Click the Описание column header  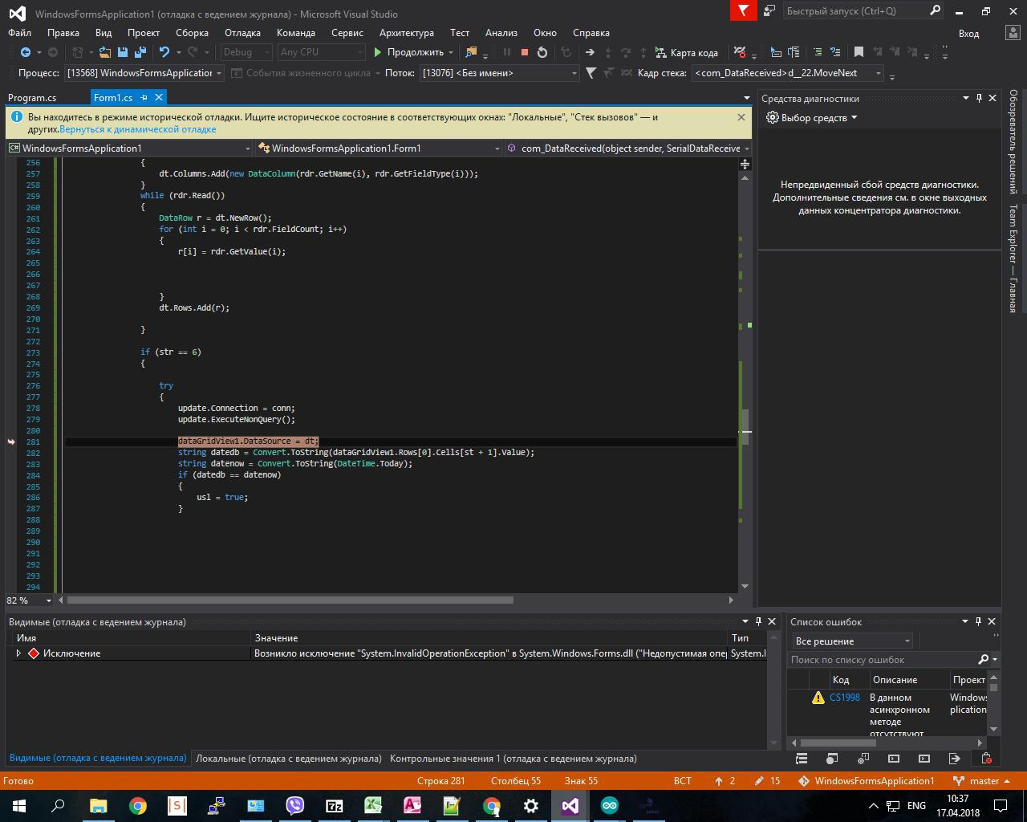pyautogui.click(x=895, y=680)
